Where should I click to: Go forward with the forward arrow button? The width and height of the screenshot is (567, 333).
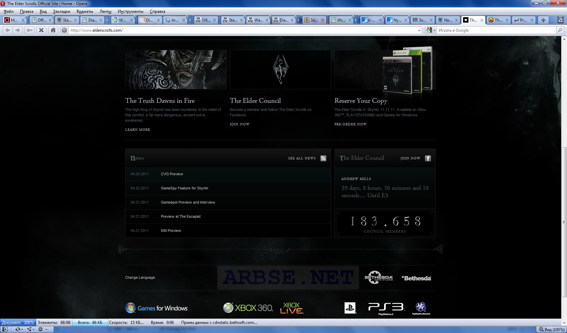pyautogui.click(x=18, y=30)
